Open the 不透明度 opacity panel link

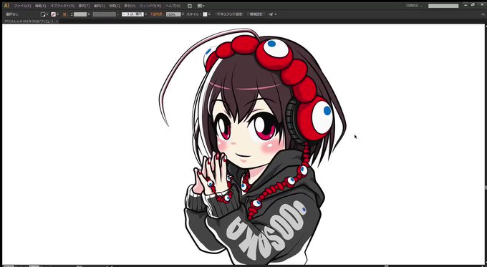pyautogui.click(x=156, y=14)
